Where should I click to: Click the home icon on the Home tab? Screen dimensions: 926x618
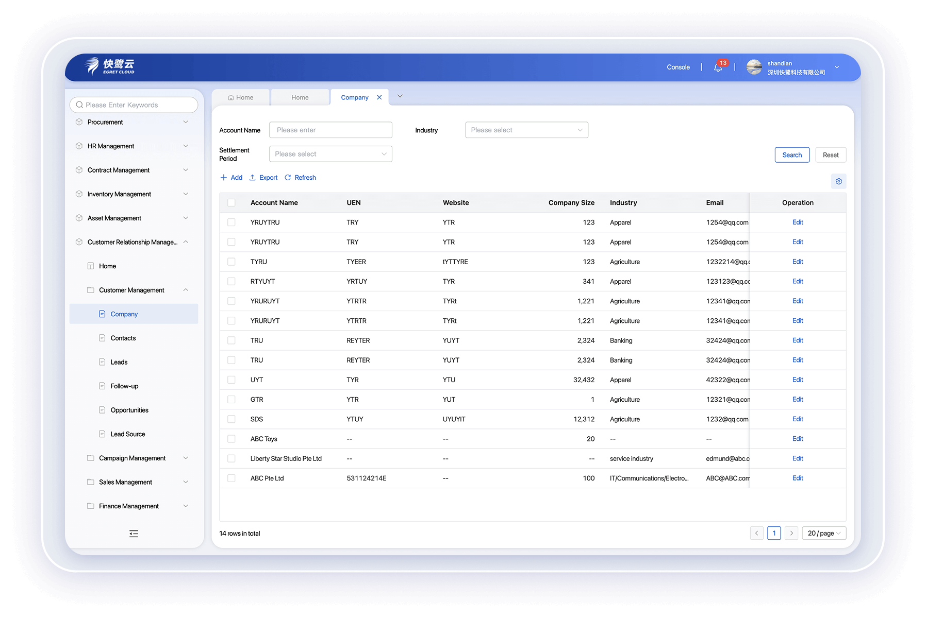[230, 97]
